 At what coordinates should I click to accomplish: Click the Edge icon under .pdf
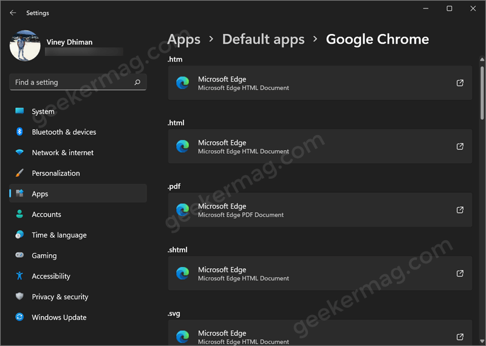[x=183, y=210]
